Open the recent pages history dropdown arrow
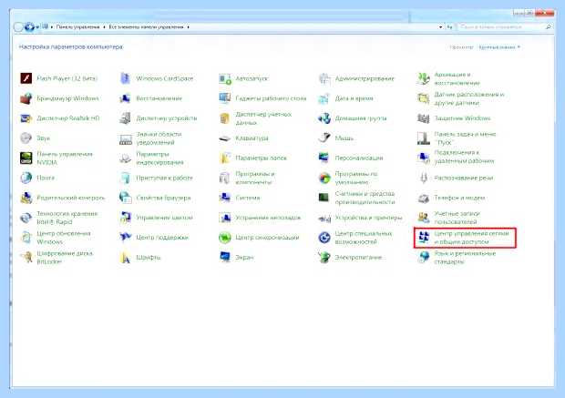This screenshot has width=565, height=398. [x=37, y=27]
